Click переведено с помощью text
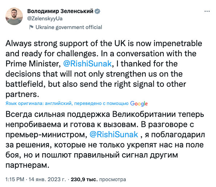This screenshot has height=187, width=216. (x=101, y=103)
